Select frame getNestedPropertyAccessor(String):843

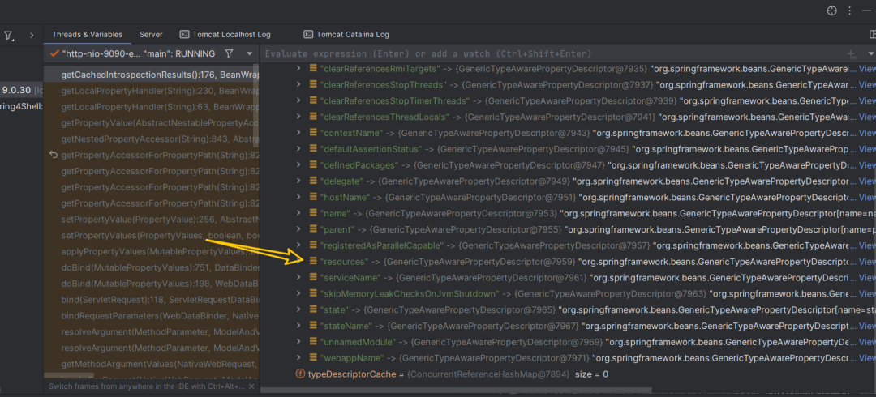(152, 139)
